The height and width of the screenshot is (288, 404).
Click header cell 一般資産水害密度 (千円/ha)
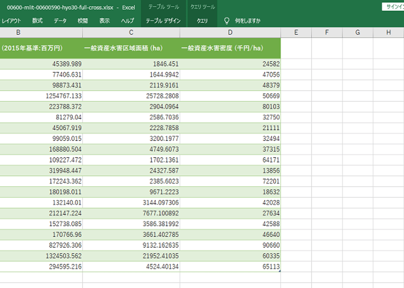coord(230,48)
